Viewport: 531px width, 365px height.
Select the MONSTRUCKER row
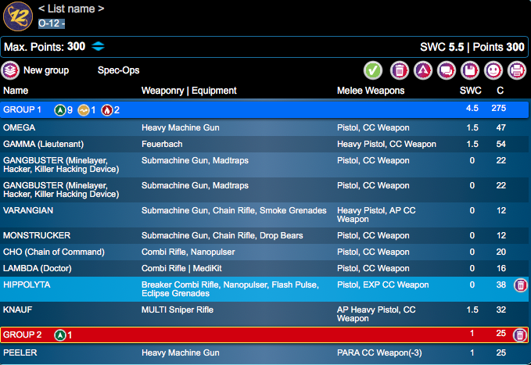[x=264, y=236]
